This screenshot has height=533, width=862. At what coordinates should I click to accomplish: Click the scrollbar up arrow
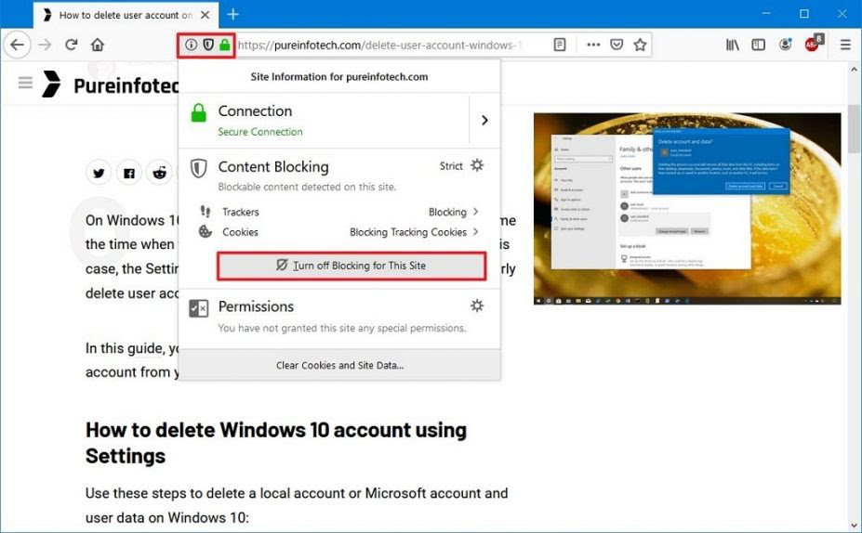coord(854,70)
